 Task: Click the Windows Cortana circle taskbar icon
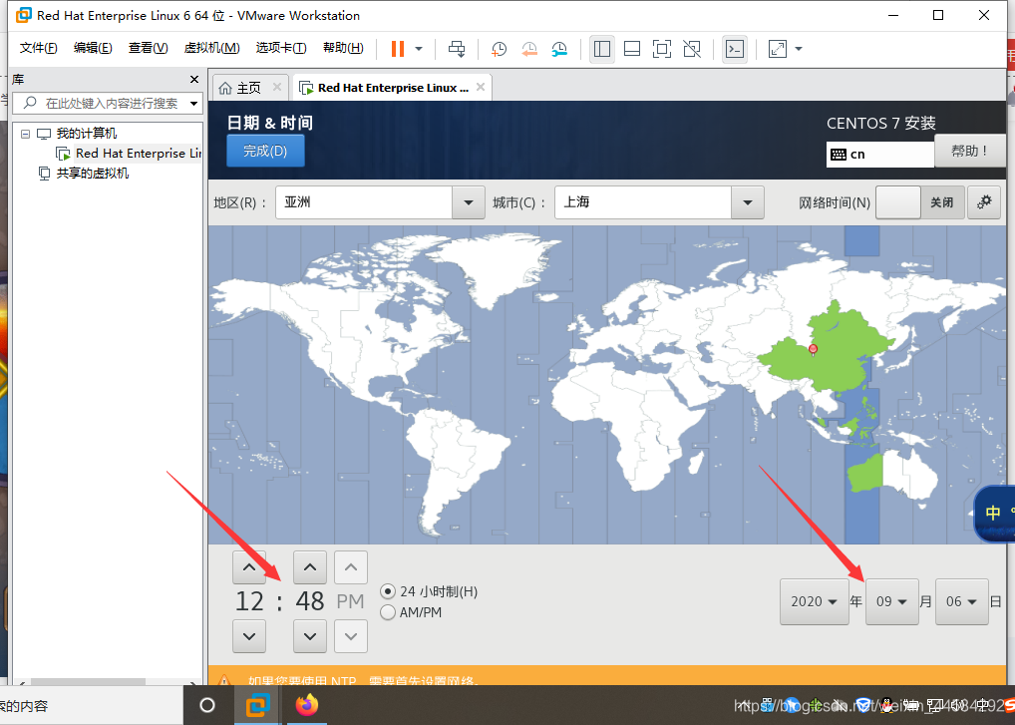click(x=207, y=705)
